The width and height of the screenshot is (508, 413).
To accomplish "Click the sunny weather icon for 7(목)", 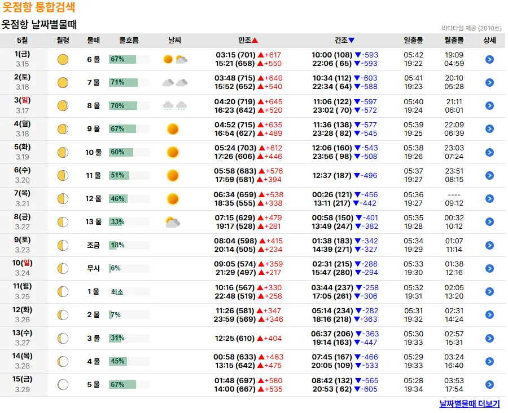I will (173, 198).
